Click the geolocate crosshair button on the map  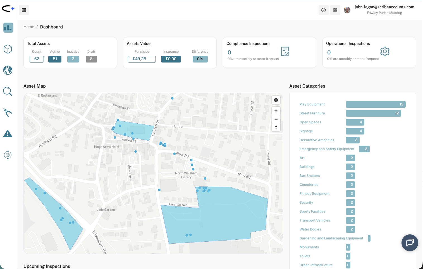click(276, 100)
